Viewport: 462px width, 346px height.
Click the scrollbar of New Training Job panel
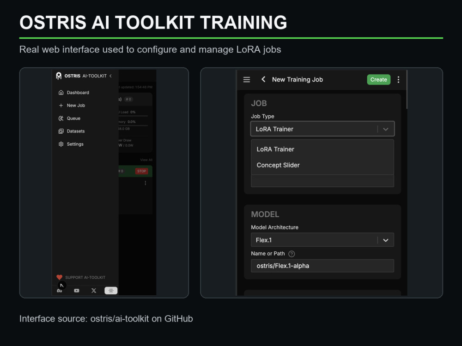[x=407, y=90]
